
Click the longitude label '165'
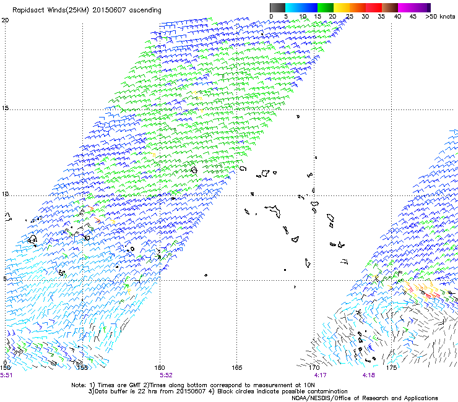pyautogui.click(x=237, y=367)
